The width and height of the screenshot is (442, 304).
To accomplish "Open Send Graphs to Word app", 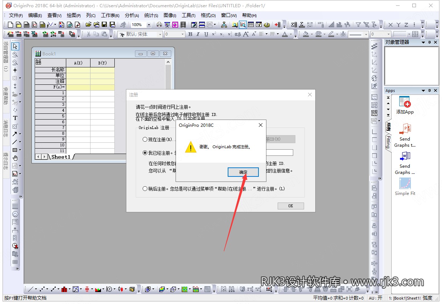I will [x=405, y=162].
